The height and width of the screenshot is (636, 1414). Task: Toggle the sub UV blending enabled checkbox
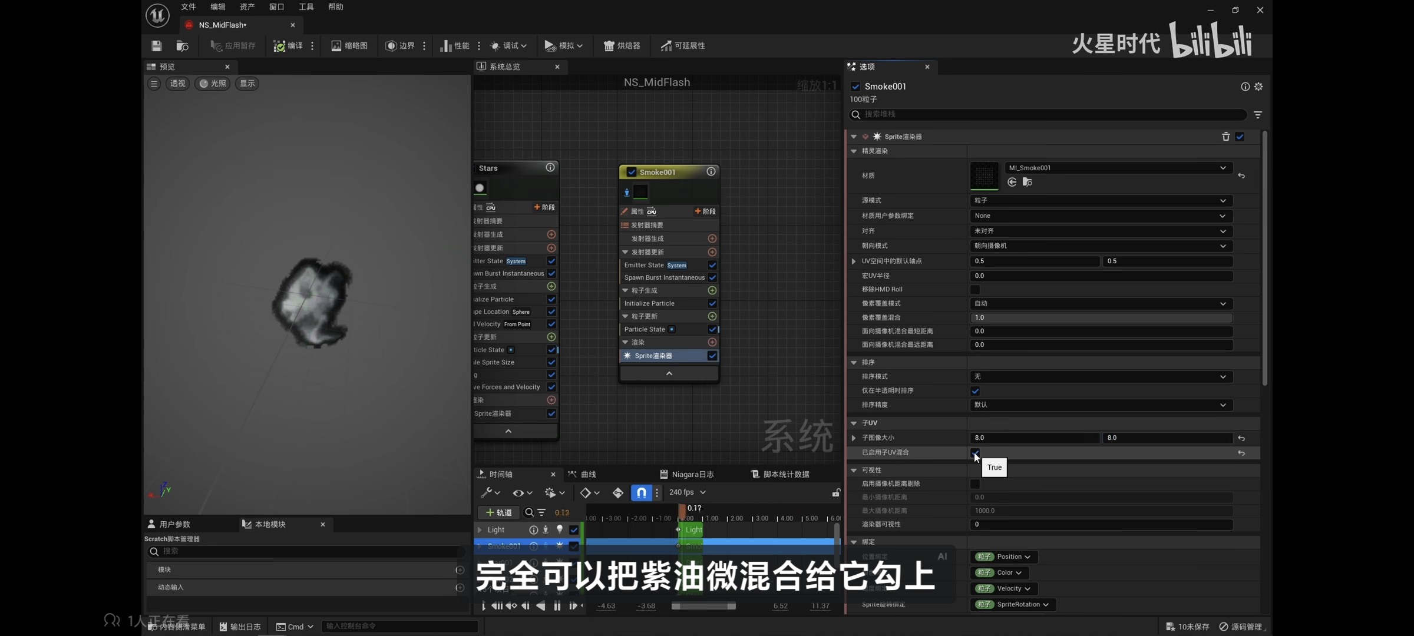[x=975, y=452]
